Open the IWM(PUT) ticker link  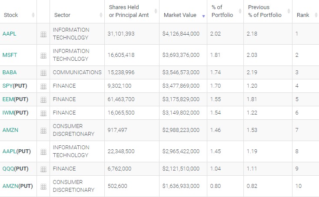(15, 113)
